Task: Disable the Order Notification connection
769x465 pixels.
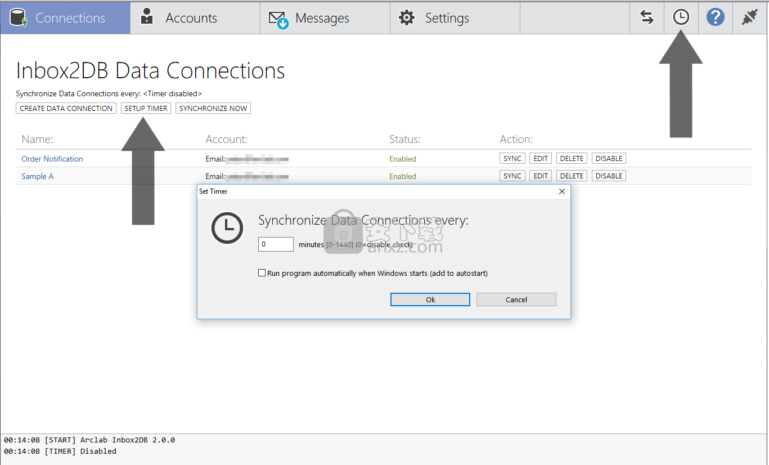Action: pos(609,159)
